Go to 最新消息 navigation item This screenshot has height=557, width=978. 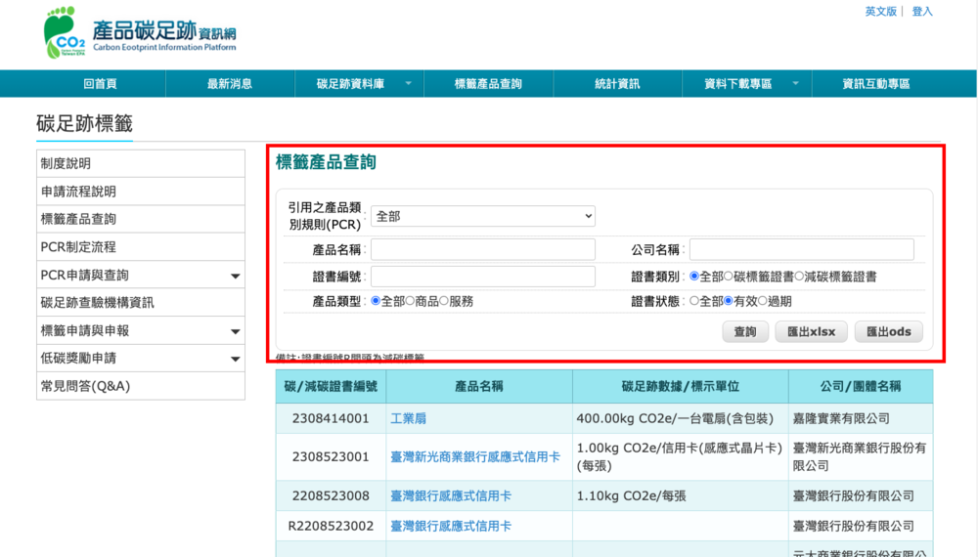pyautogui.click(x=230, y=84)
